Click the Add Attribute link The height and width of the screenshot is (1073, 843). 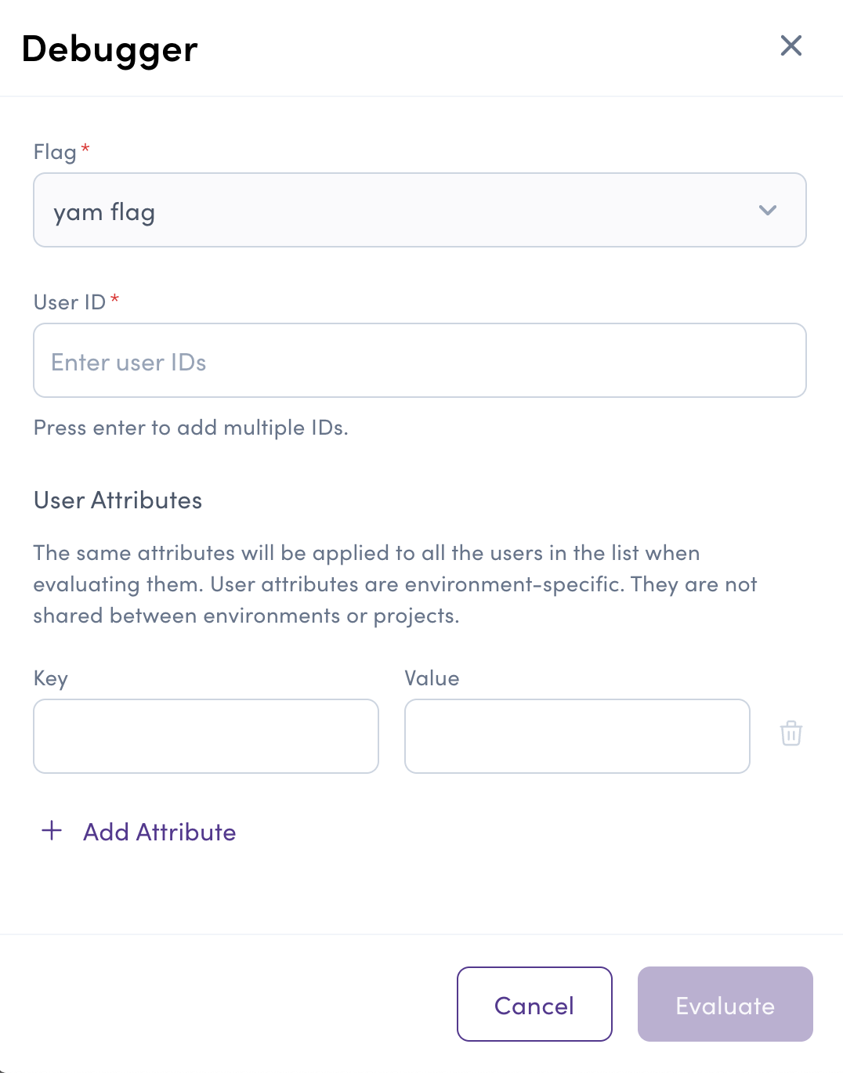158,831
